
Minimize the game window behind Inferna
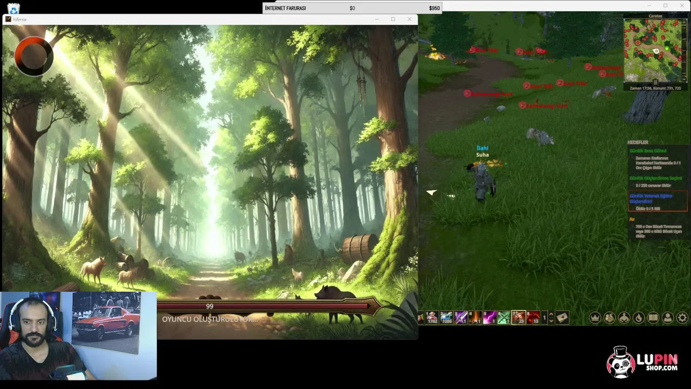point(649,5)
